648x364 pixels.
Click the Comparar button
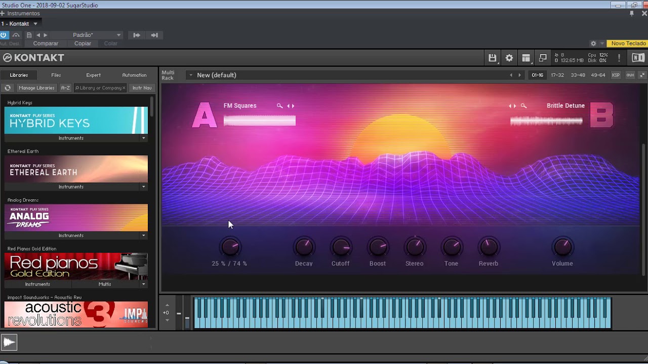coord(46,43)
